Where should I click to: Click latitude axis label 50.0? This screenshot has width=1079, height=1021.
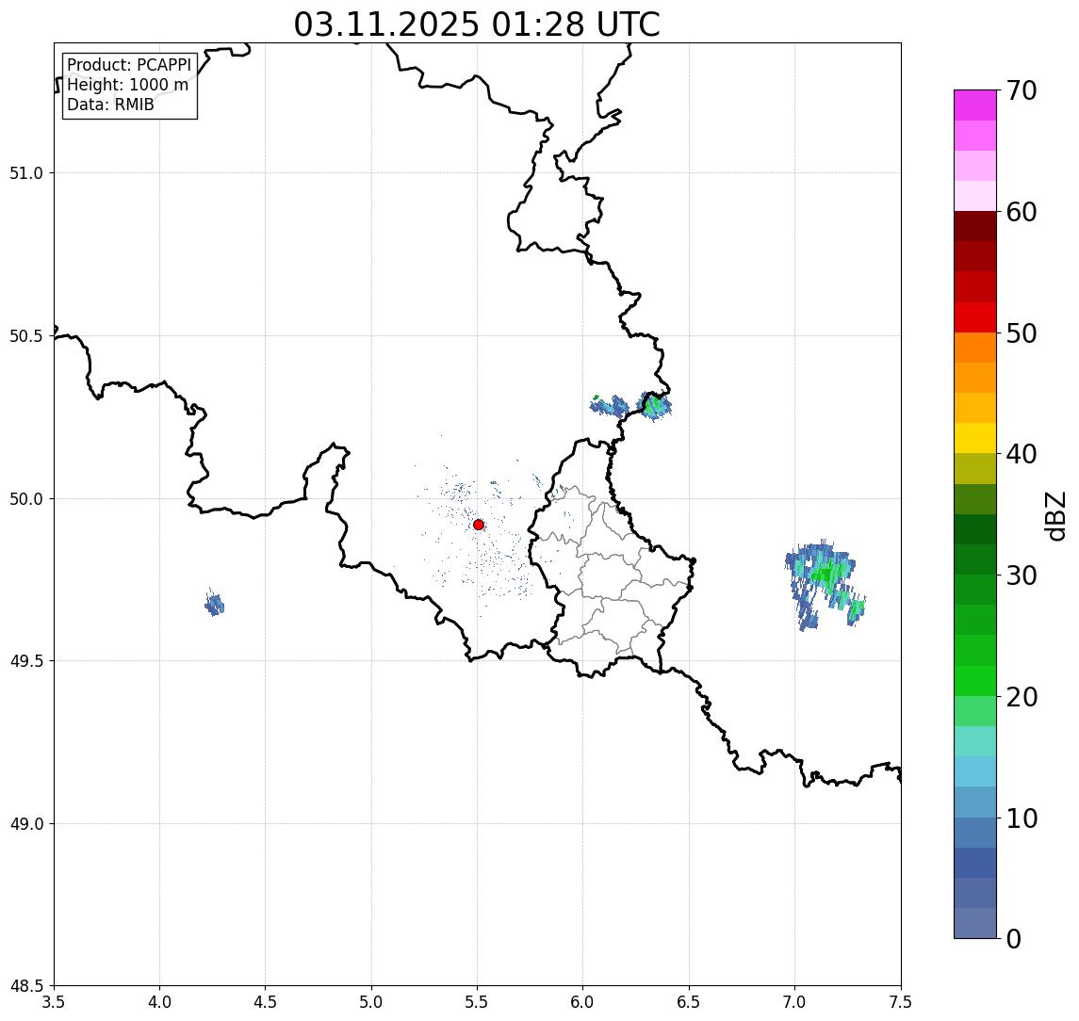(25, 499)
